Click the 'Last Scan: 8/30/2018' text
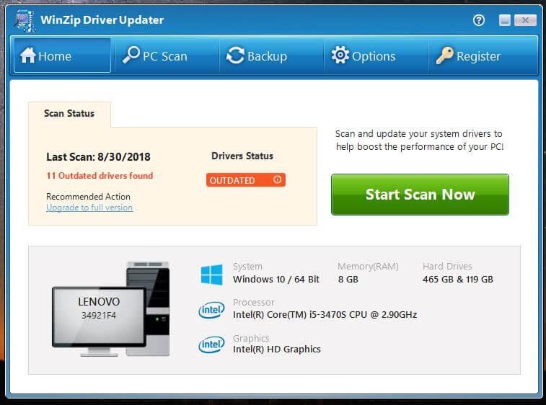The image size is (546, 405). [x=98, y=157]
